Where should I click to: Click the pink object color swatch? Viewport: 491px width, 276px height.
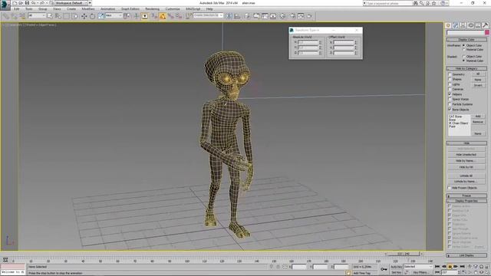487,32
